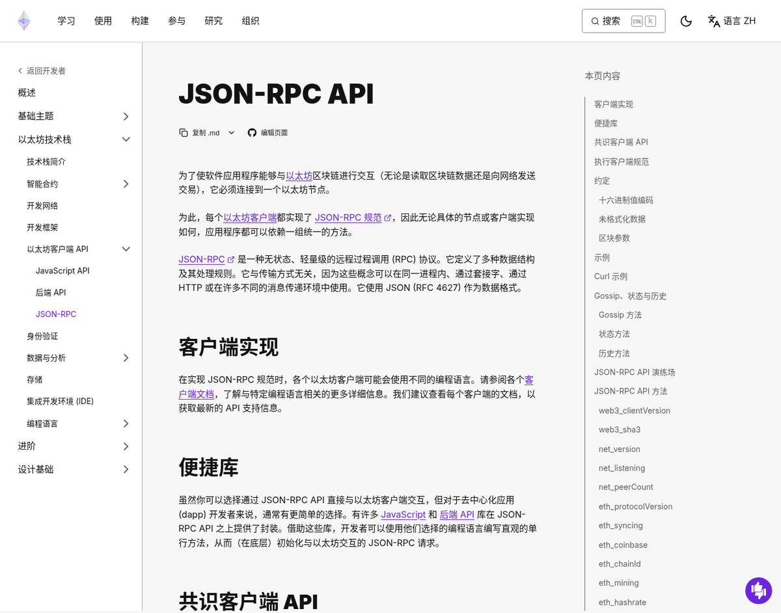
Task: Open JavaScript API sidebar item
Action: point(62,271)
